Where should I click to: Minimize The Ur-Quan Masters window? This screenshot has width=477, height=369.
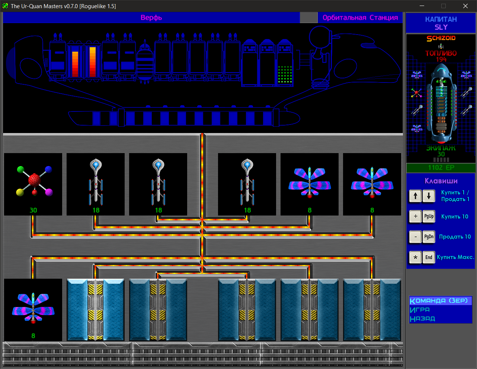coord(422,6)
